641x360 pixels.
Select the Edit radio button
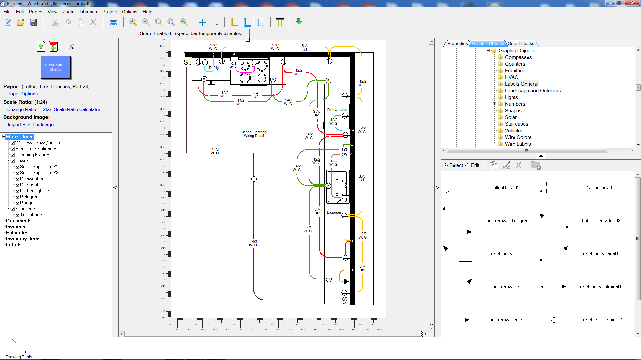467,165
